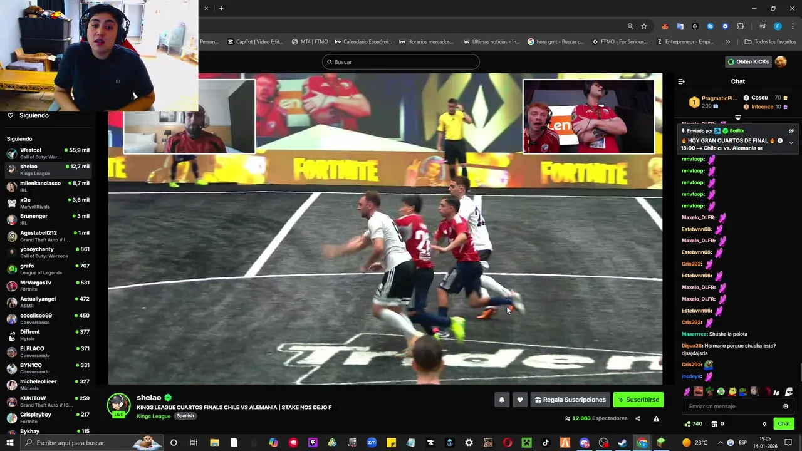Click the Siguiendo heart header link

[x=28, y=115]
